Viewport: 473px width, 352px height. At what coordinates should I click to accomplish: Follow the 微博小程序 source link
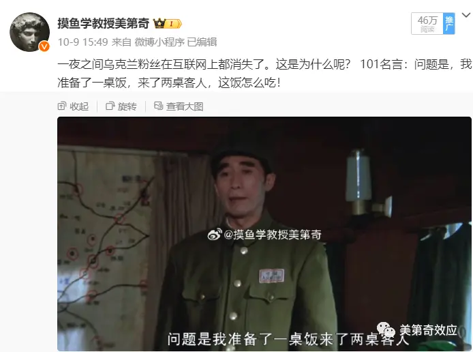159,42
